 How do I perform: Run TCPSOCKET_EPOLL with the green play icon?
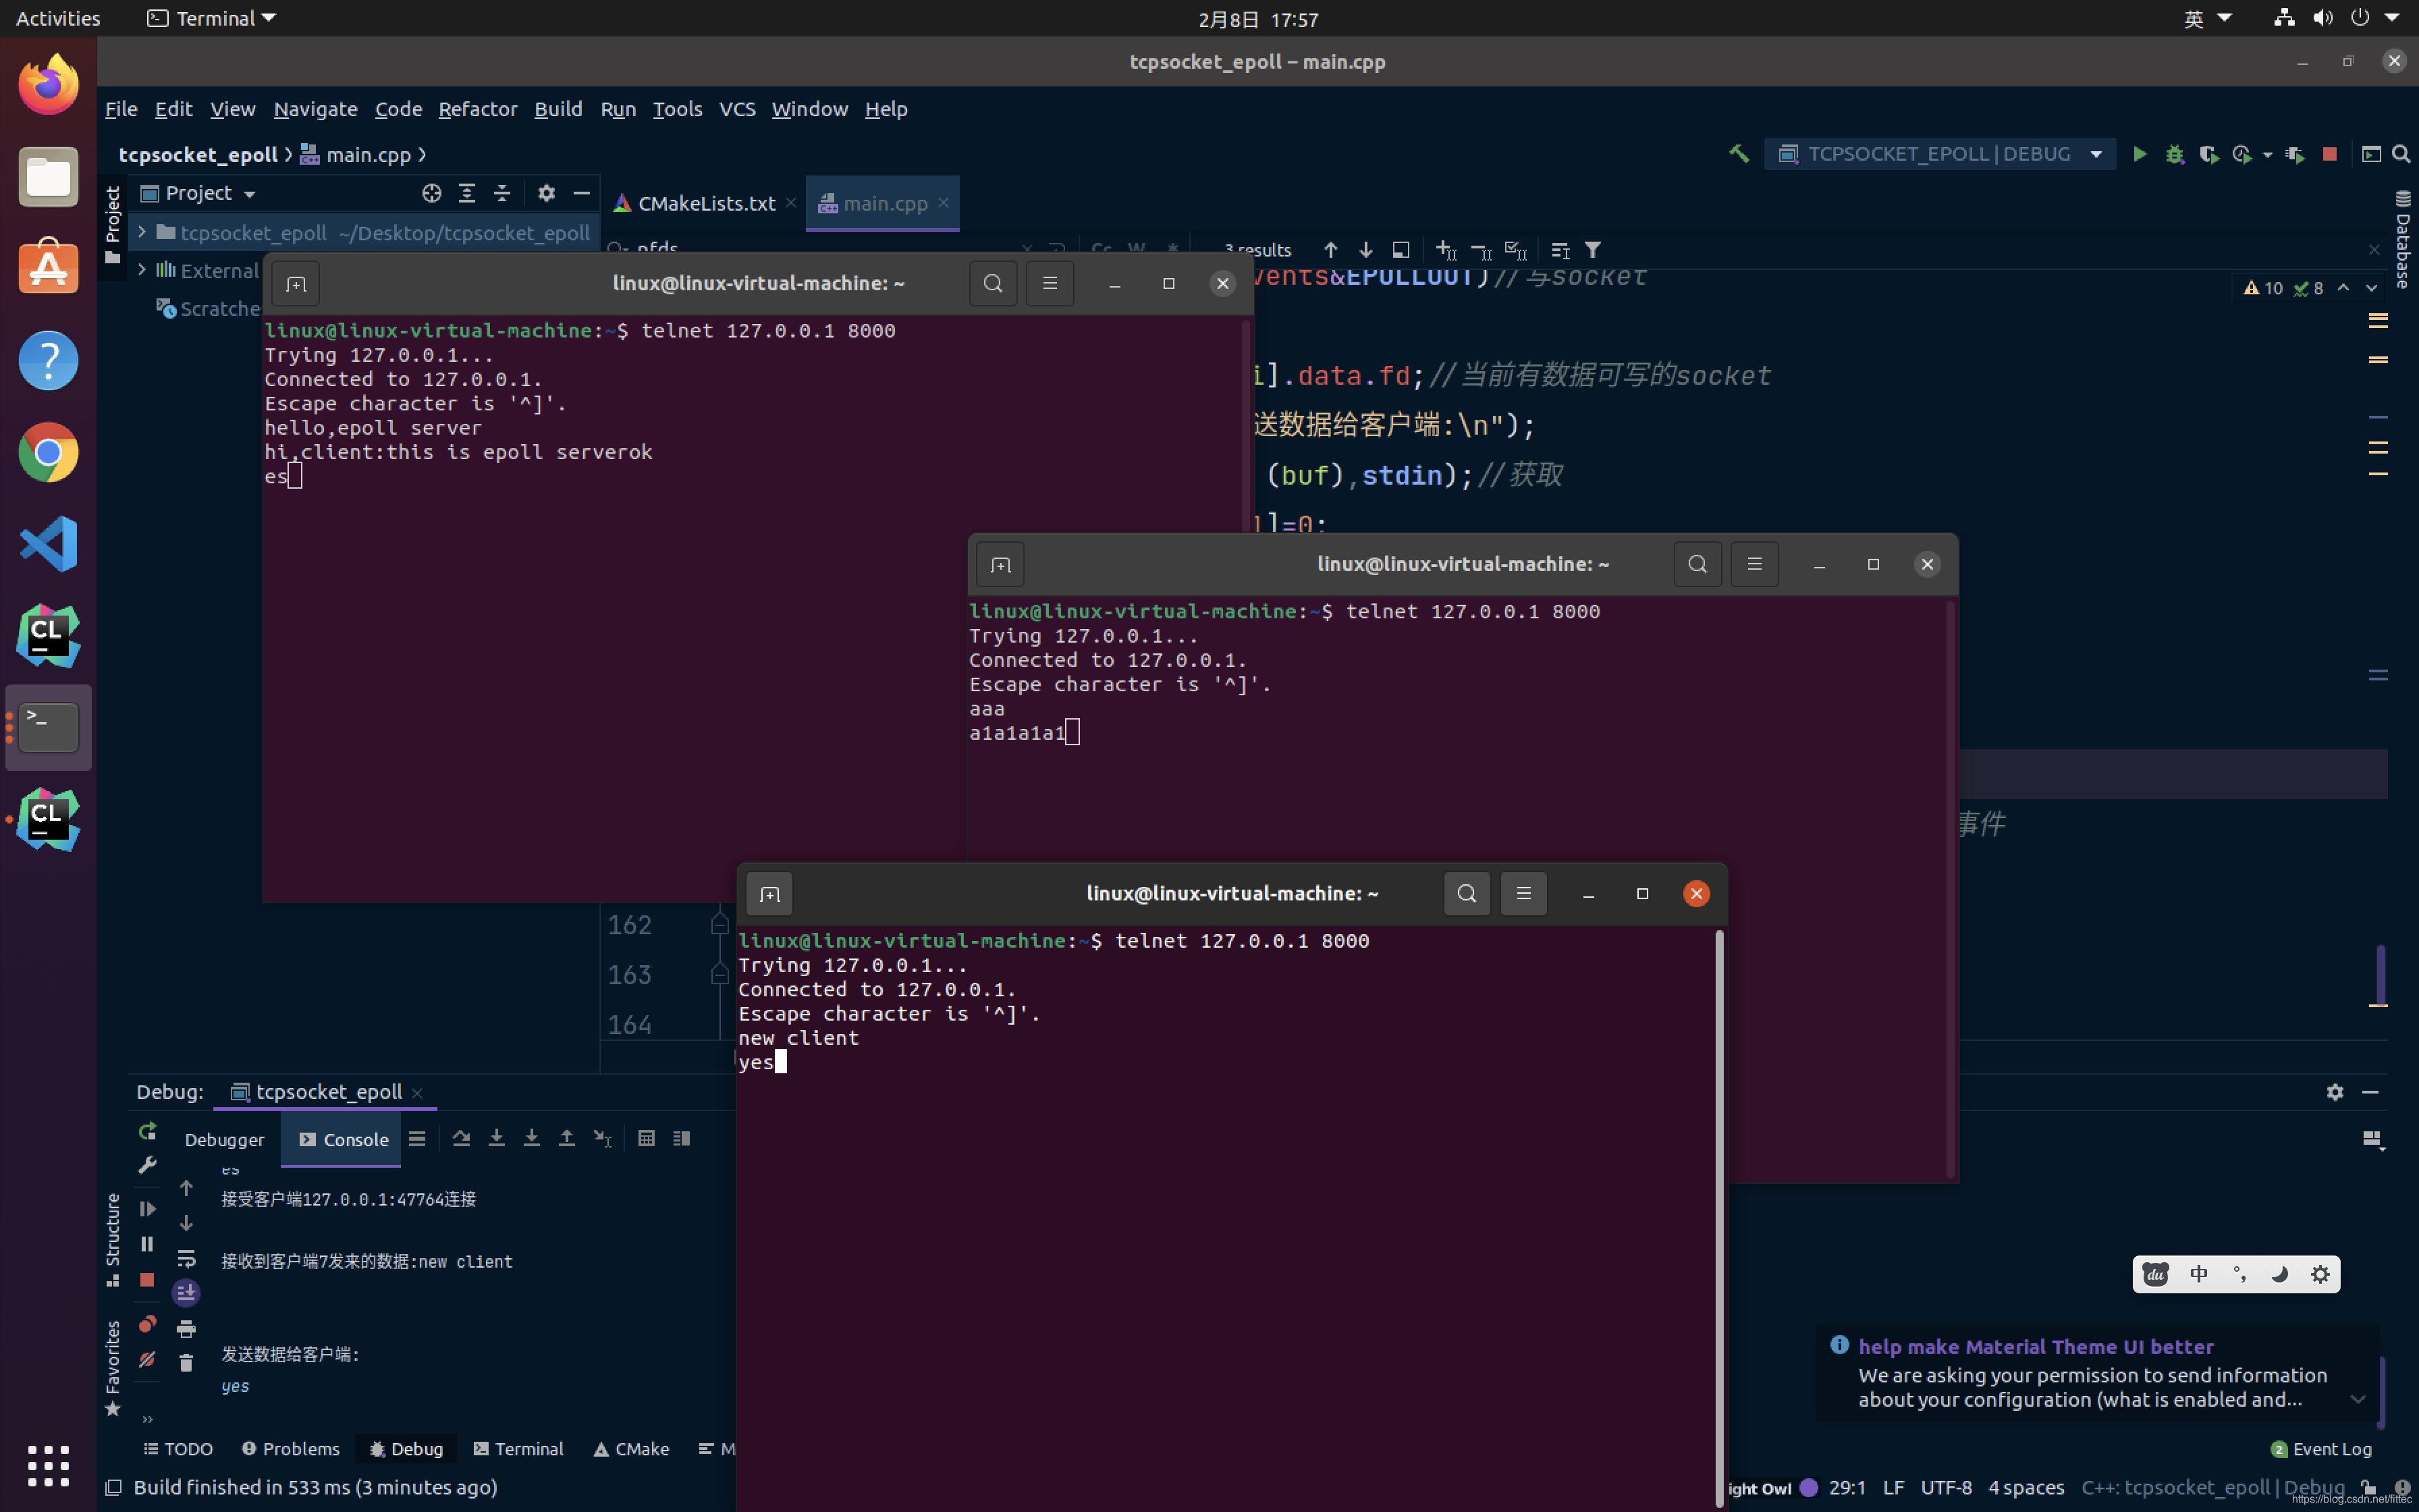[2139, 154]
